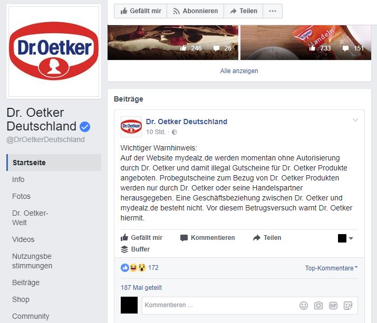Click into the Kommentieren input field
The height and width of the screenshot is (323, 377).
[x=219, y=305]
